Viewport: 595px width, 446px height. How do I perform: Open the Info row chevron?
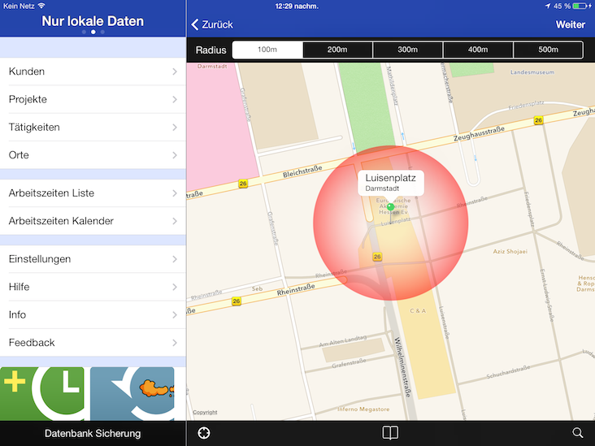[x=175, y=314]
